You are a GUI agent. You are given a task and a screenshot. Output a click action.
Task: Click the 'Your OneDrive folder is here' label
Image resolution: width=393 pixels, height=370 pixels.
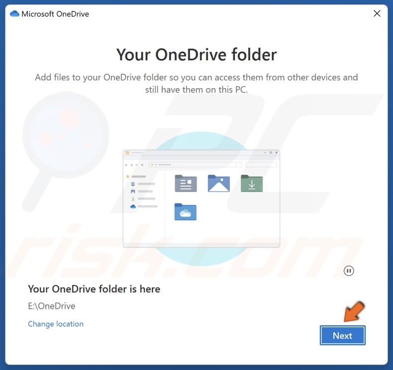click(x=94, y=289)
